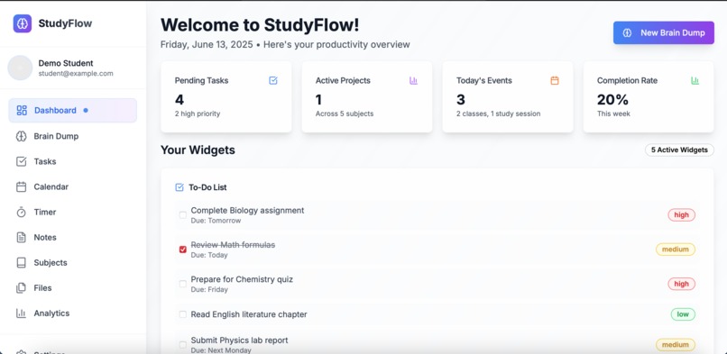Click the Complete Biology assignment task text
The image size is (727, 354).
coord(247,211)
